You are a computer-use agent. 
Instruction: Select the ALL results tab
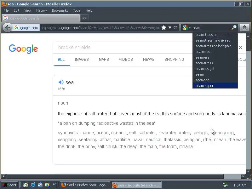[61, 60]
